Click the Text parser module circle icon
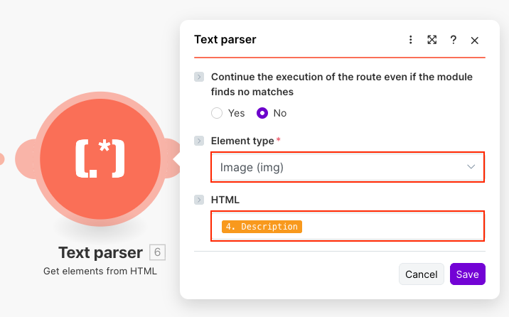Viewport: 509px width, 317px height. pyautogui.click(x=100, y=157)
